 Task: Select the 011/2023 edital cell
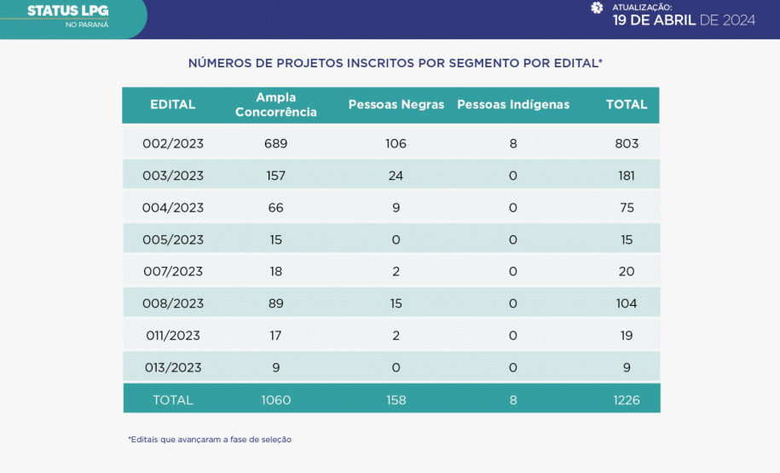(173, 336)
